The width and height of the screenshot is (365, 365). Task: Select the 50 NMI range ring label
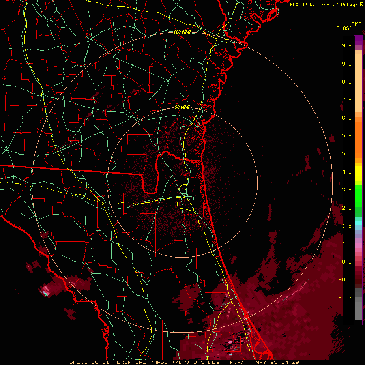click(x=182, y=107)
